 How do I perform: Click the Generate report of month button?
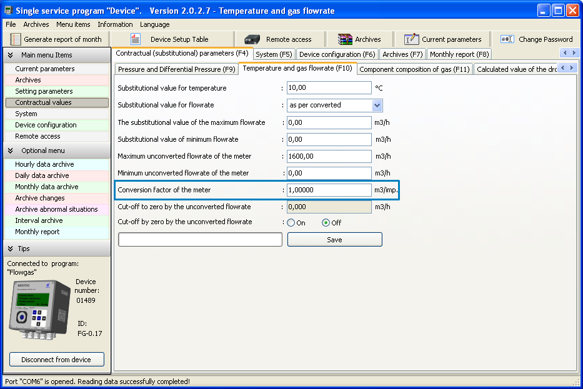pos(56,39)
